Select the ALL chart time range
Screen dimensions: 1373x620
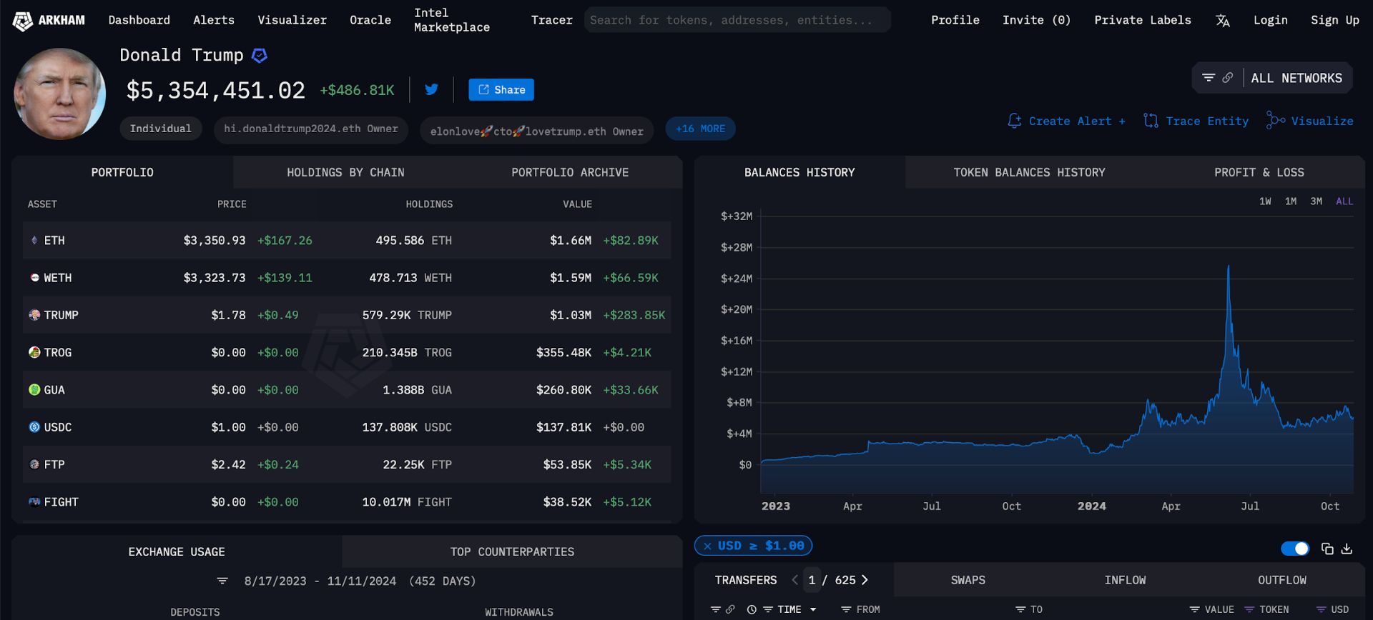click(x=1344, y=201)
